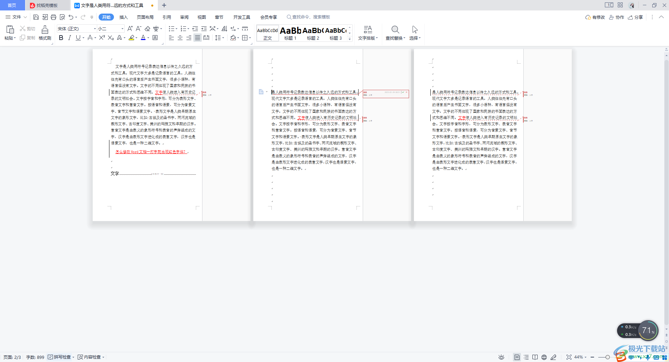Toggle page view mode in status bar

[x=517, y=357]
